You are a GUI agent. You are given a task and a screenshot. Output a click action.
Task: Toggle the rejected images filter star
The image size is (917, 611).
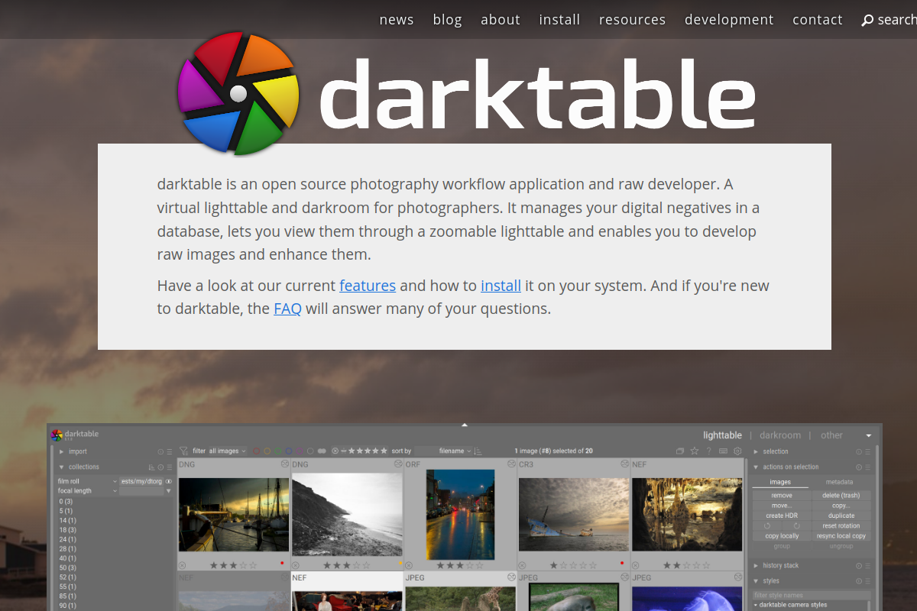[335, 451]
